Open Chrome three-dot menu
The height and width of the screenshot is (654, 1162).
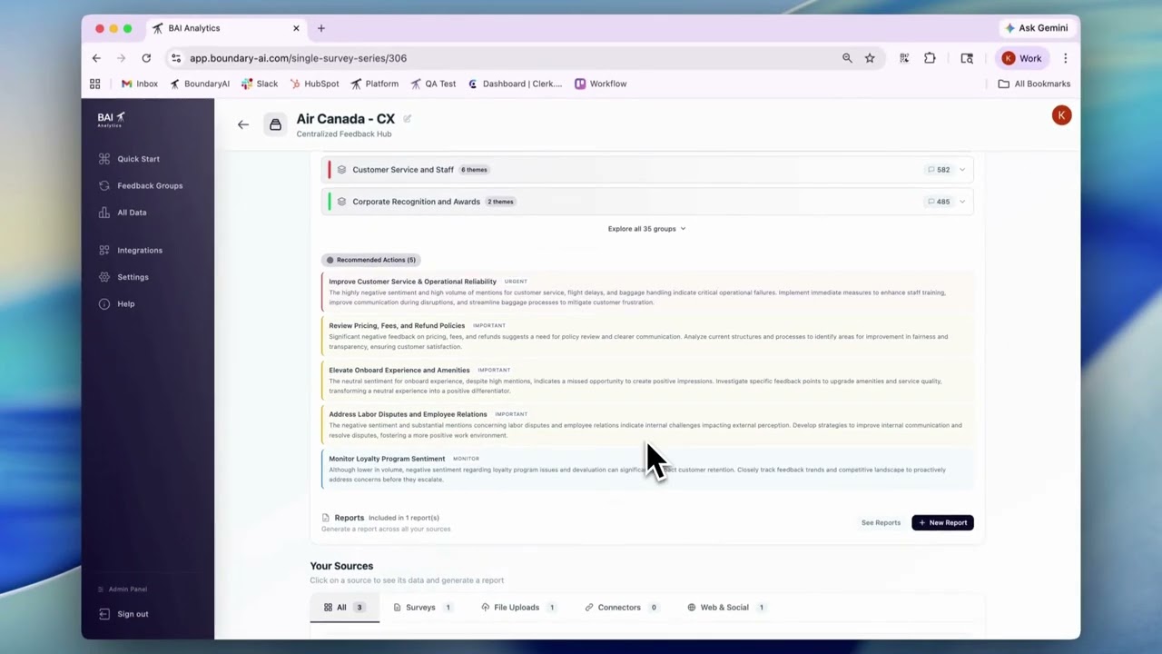click(x=1065, y=58)
